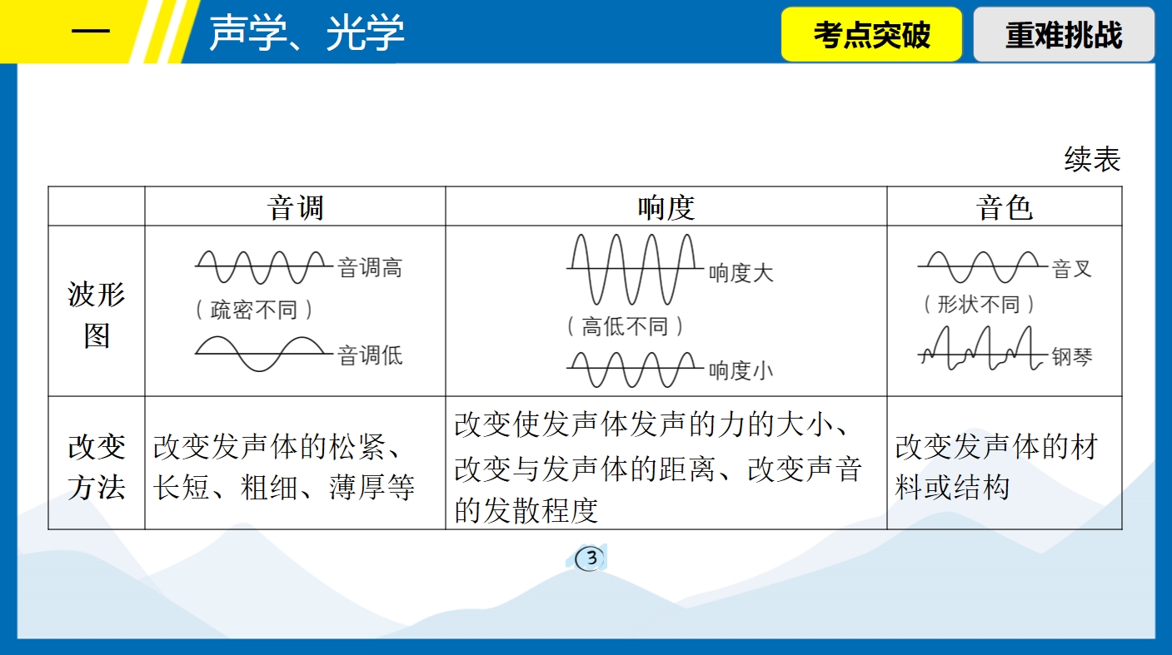Open the 考点突破 tab
The width and height of the screenshot is (1172, 655).
point(871,35)
